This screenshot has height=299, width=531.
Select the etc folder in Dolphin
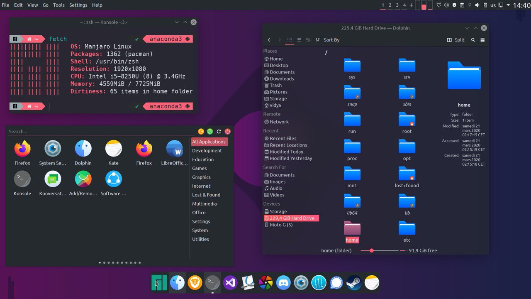click(407, 232)
